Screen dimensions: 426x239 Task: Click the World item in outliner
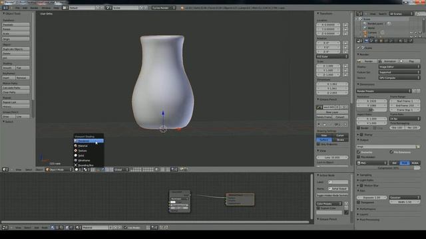pos(371,28)
